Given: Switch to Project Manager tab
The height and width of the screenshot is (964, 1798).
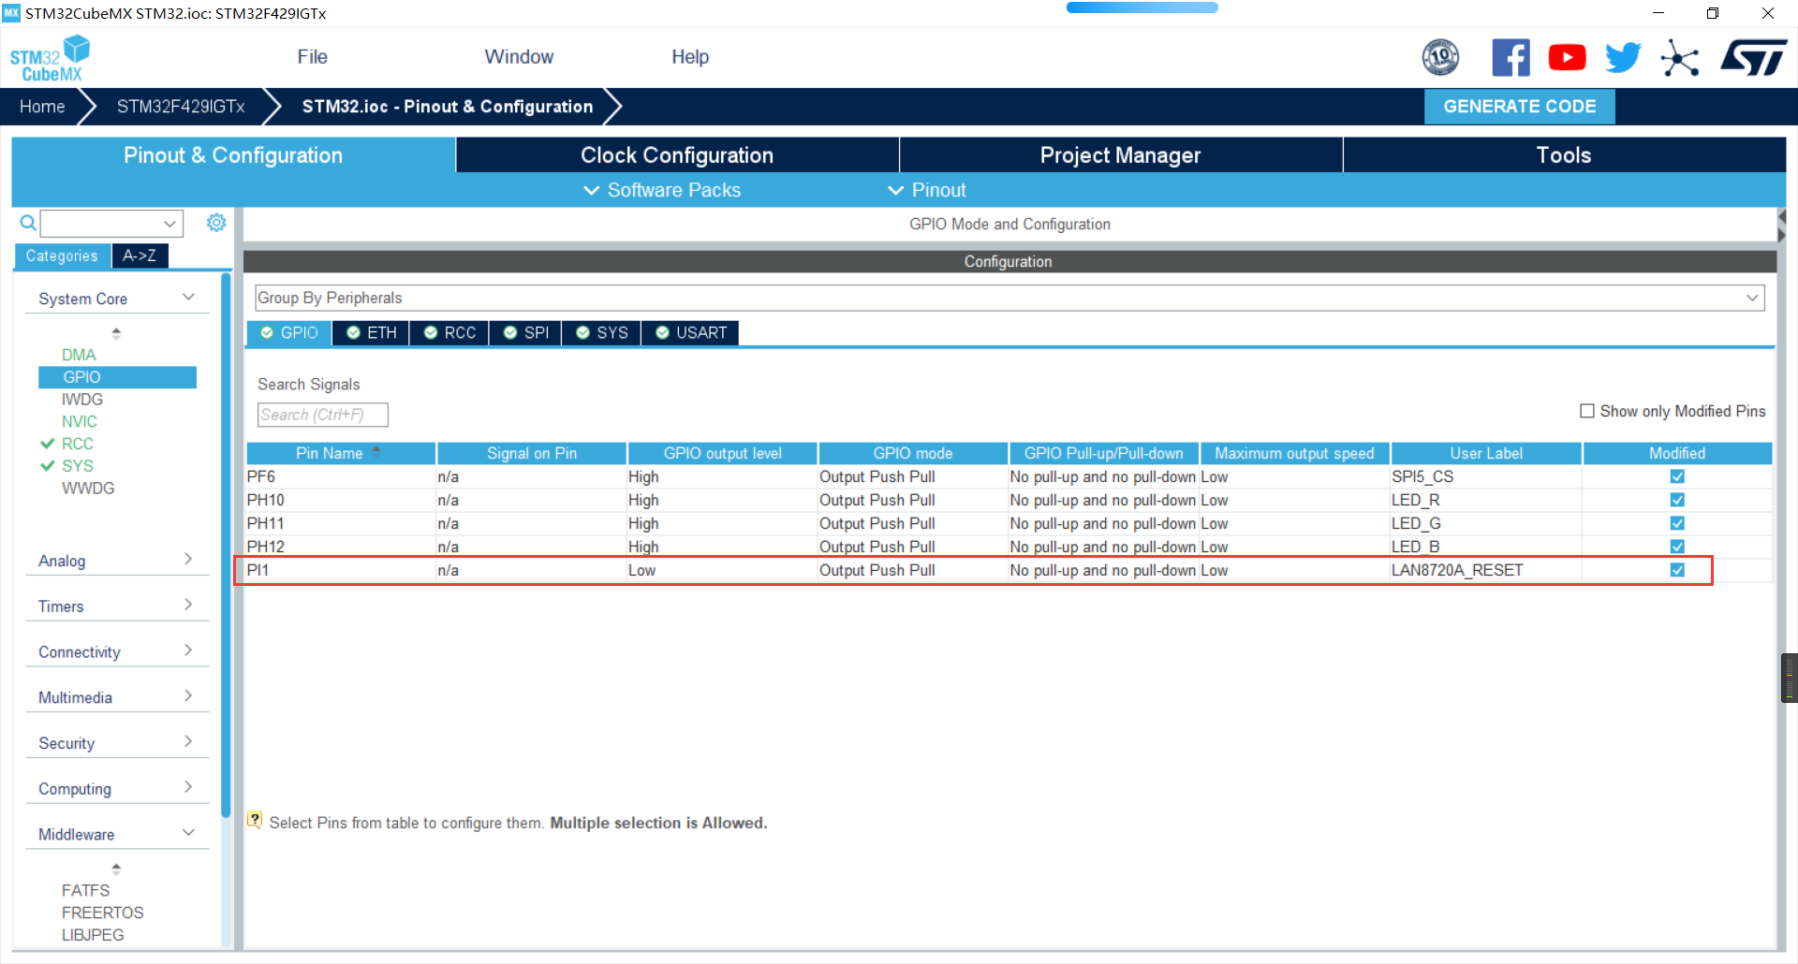Looking at the screenshot, I should coord(1120,155).
